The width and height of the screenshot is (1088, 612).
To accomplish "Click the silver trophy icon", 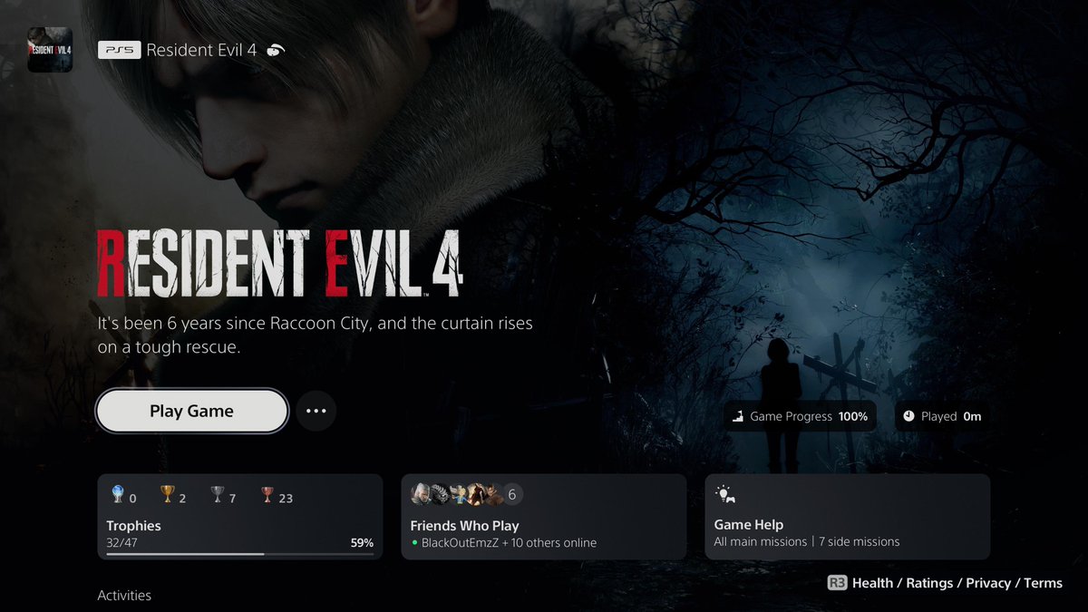I will [x=218, y=494].
